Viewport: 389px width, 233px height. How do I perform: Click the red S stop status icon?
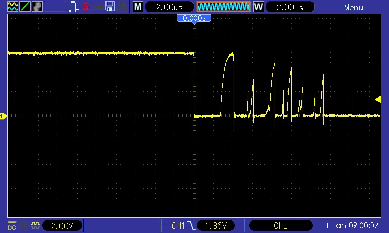(x=86, y=7)
